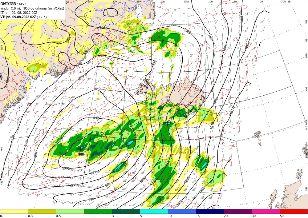Choose the red 50+ legend band
308x218 pixels.
point(294,211)
